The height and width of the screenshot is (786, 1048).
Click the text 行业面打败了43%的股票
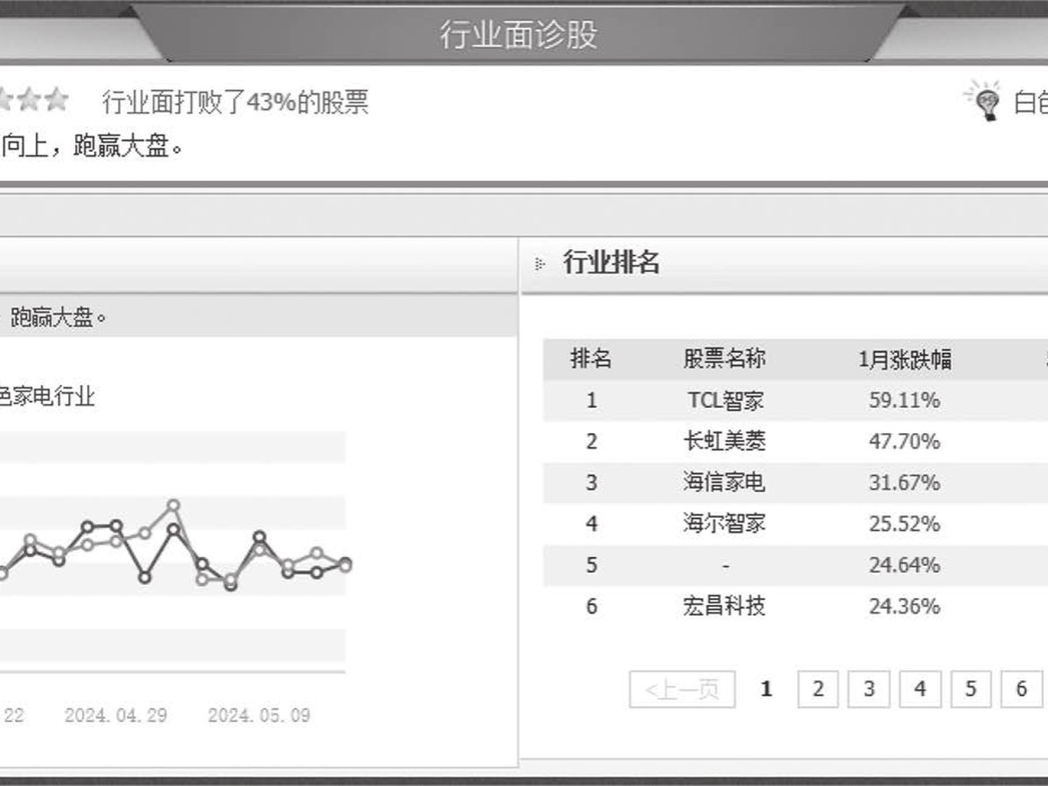[235, 102]
